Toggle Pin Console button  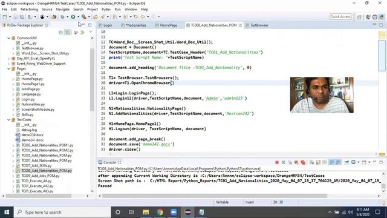pos(346,162)
